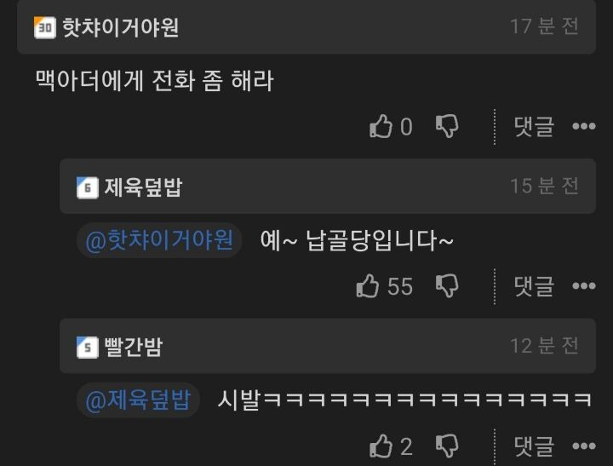This screenshot has width=613, height=466.
Task: Click the level 30 badge icon
Action: point(44,27)
